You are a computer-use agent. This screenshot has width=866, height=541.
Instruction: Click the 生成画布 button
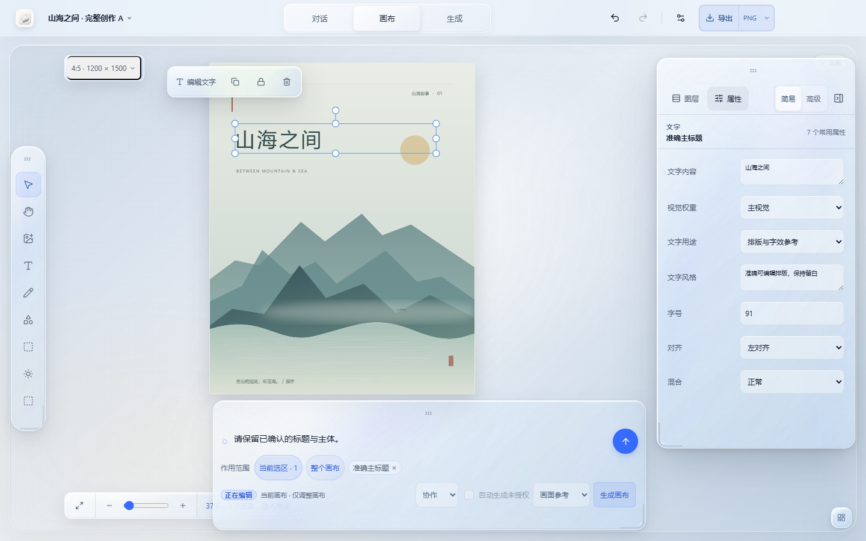615,495
